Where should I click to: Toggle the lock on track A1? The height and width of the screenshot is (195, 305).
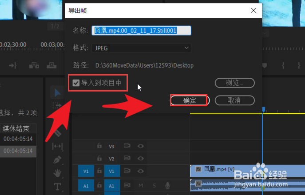click(99, 185)
